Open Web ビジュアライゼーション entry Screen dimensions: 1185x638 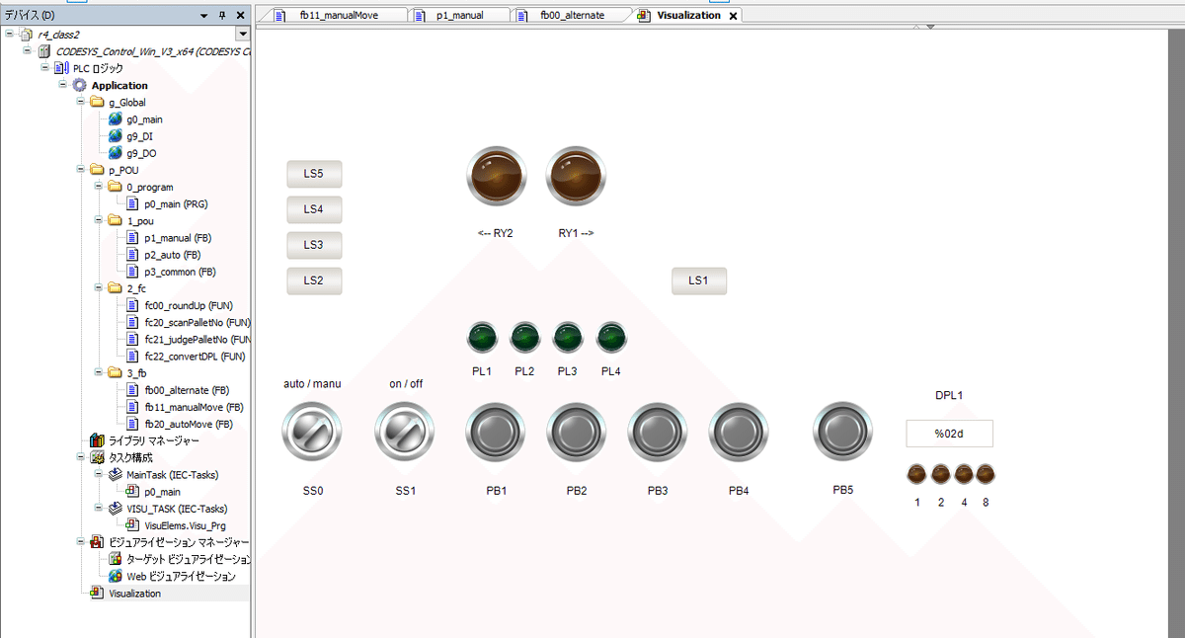point(181,576)
